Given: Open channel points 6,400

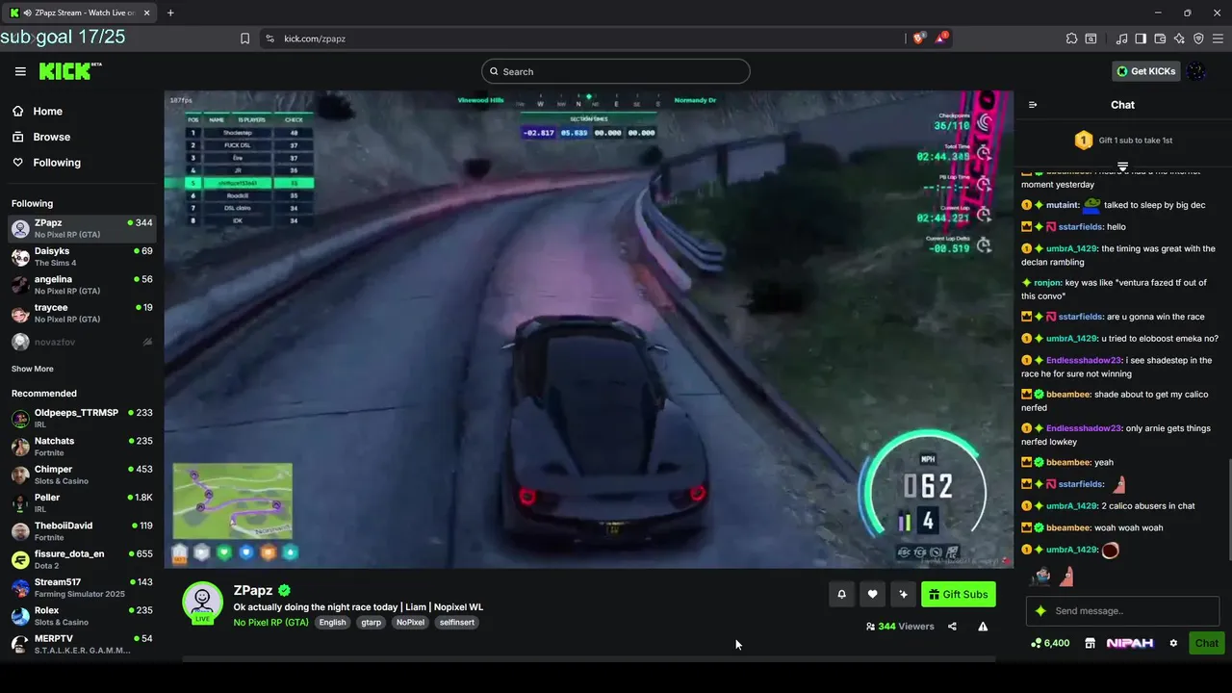Looking at the screenshot, I should [1050, 643].
